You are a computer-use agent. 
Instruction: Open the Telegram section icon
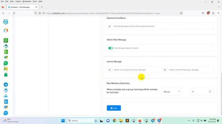(x=6, y=85)
